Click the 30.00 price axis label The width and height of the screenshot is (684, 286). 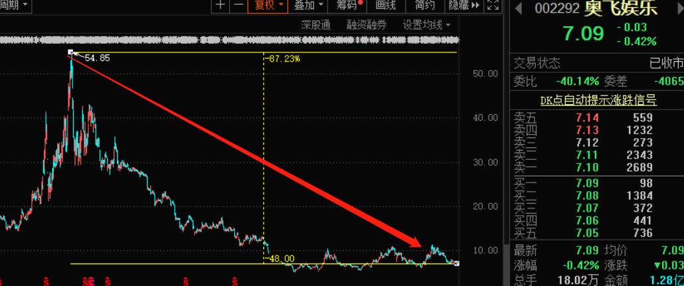click(x=485, y=163)
